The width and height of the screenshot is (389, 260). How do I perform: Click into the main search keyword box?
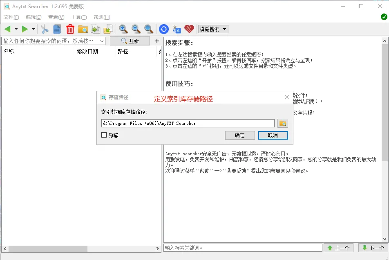click(50, 41)
